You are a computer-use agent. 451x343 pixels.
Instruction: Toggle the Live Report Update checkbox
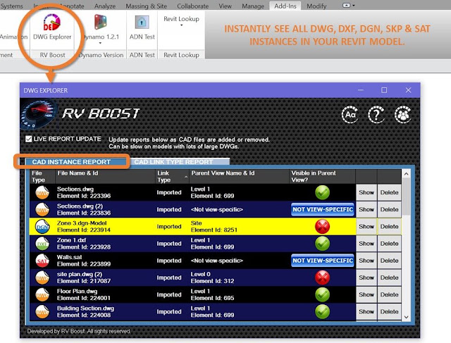tap(28, 139)
